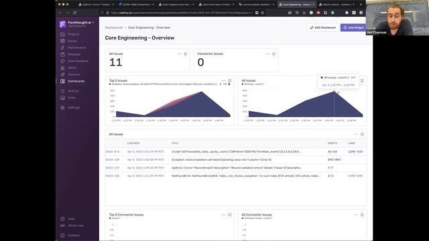
Task: Open the All Connector Issues widget menu
Action: (356, 215)
